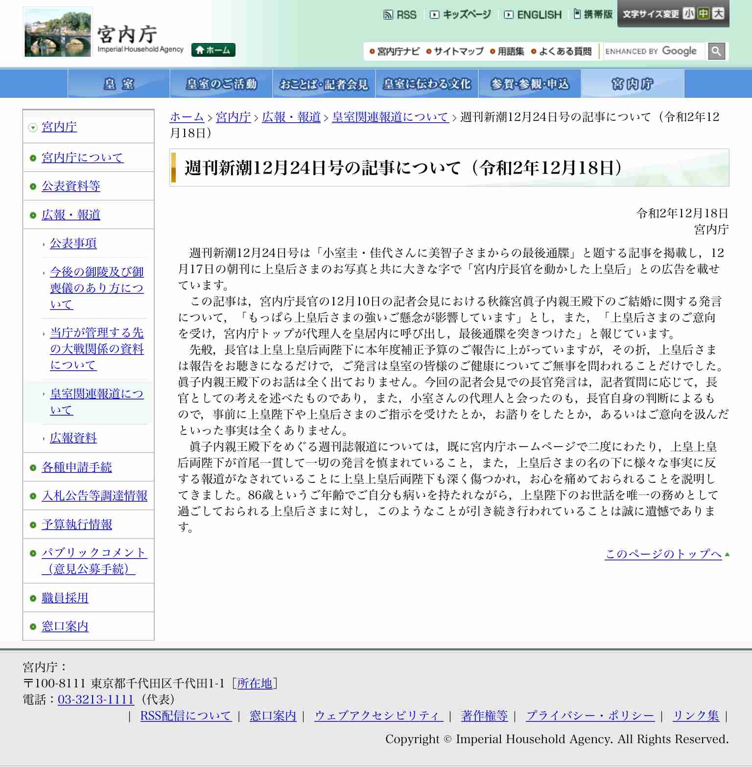The image size is (752, 767).
Task: Open sidebar パブリックコメント（意見公募手続）
Action: (x=94, y=561)
